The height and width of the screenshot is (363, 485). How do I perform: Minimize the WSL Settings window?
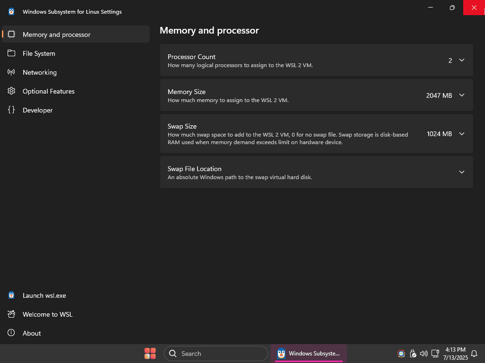click(430, 8)
